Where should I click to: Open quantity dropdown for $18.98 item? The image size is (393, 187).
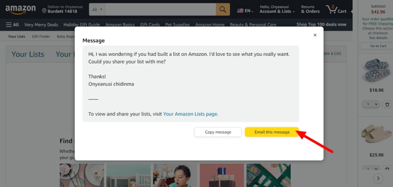click(x=371, y=104)
